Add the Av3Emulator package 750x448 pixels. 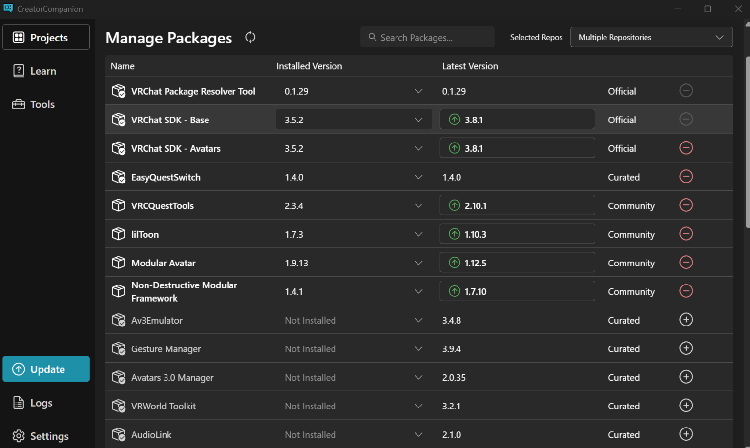point(686,320)
